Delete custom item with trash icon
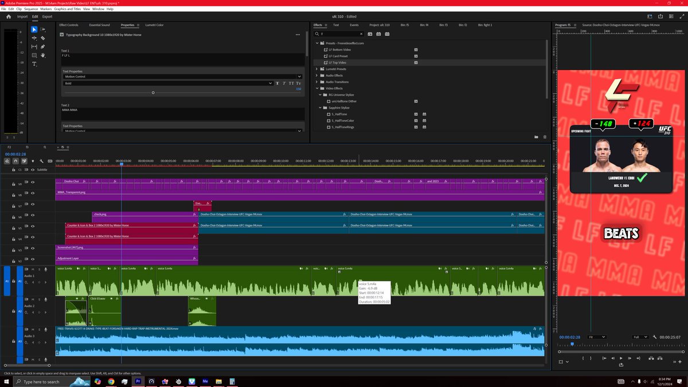Image resolution: width=688 pixels, height=387 pixels. pyautogui.click(x=545, y=137)
